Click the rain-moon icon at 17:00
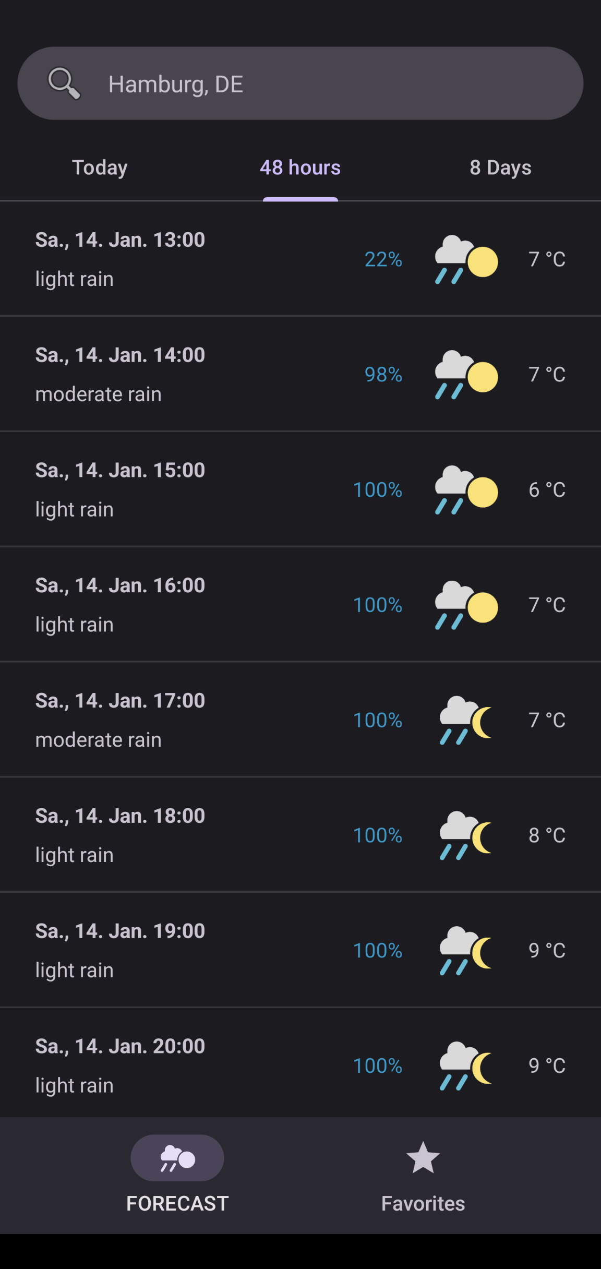Image resolution: width=601 pixels, height=1269 pixels. (x=466, y=721)
